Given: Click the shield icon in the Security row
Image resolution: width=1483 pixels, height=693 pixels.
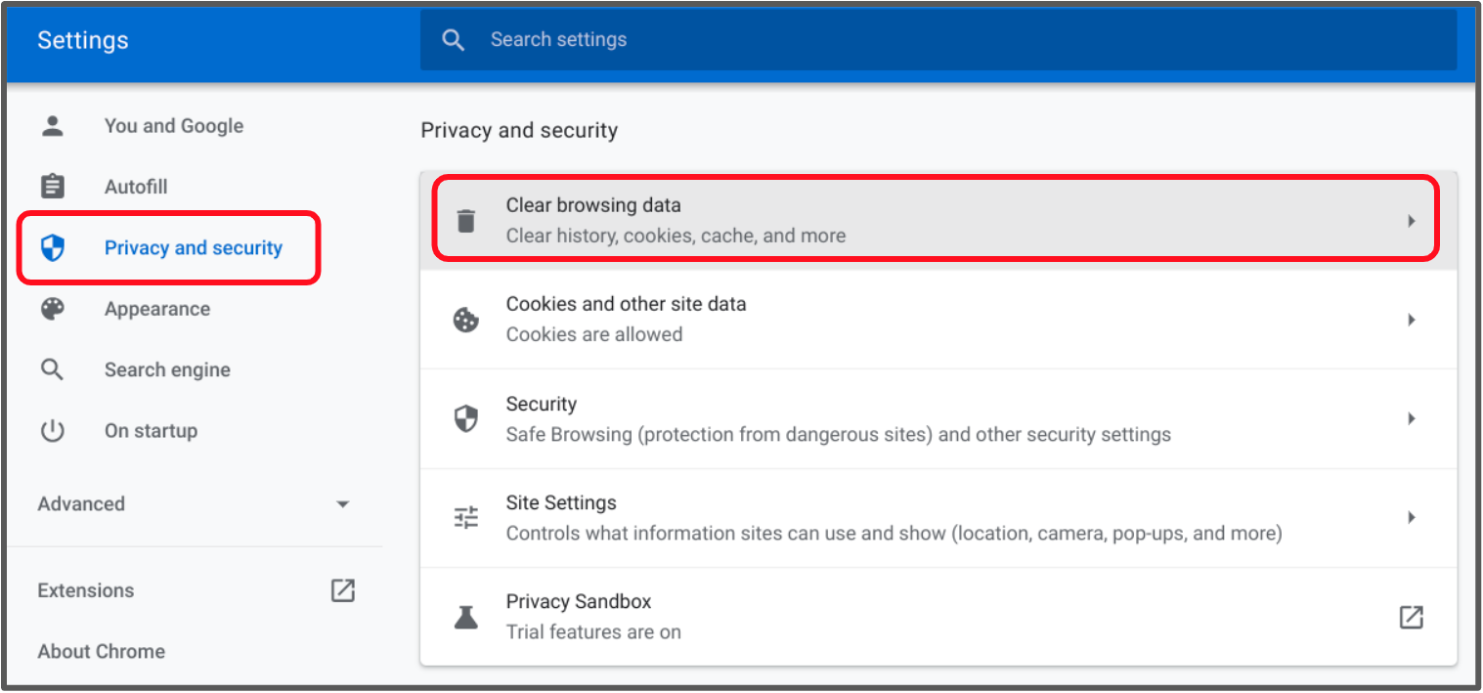Looking at the screenshot, I should (x=466, y=418).
